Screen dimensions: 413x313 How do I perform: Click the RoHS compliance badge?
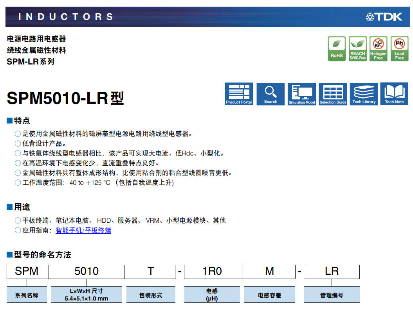[x=337, y=49]
